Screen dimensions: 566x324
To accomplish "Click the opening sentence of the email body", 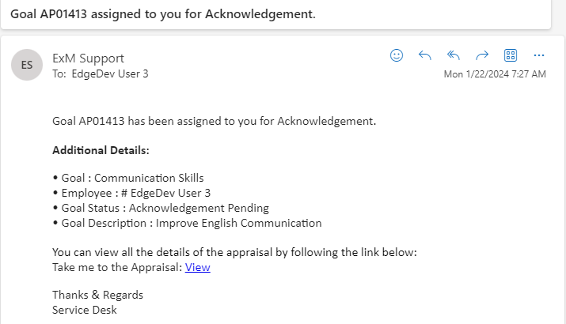I will pos(214,121).
